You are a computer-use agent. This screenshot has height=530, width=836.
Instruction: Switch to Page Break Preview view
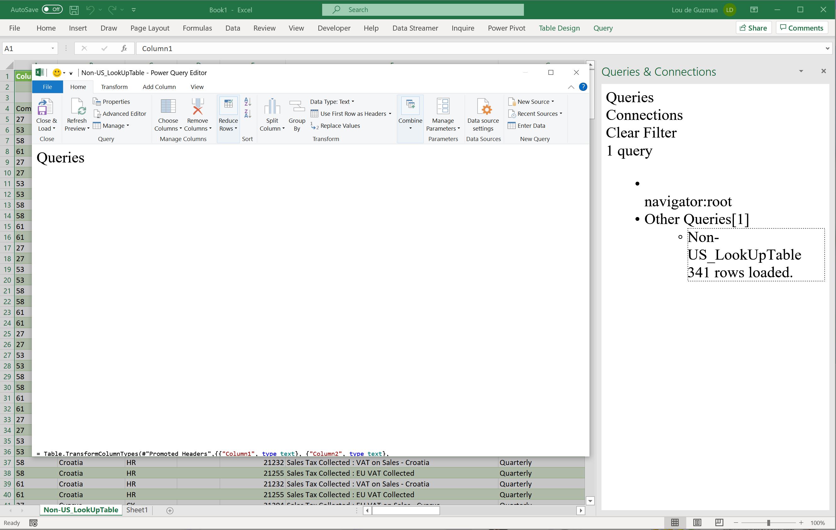719,522
